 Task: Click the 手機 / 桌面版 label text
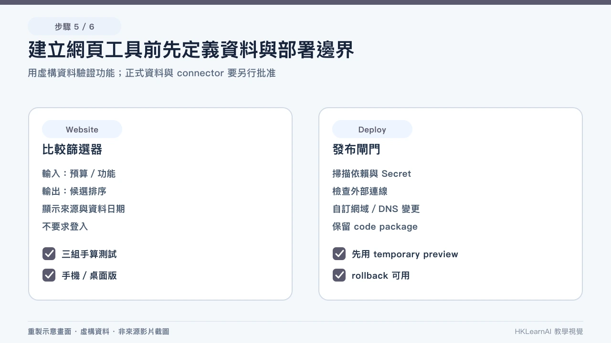[89, 275]
